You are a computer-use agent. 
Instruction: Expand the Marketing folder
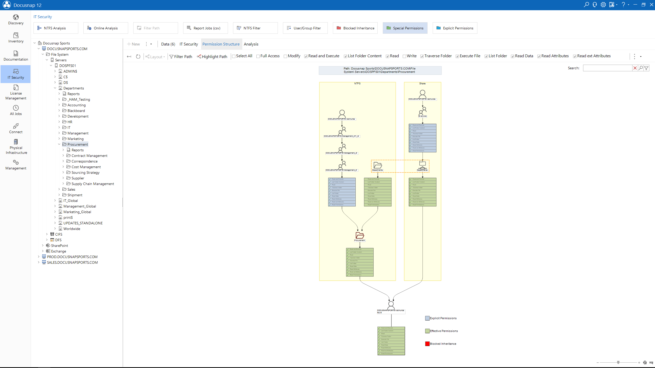tap(59, 139)
